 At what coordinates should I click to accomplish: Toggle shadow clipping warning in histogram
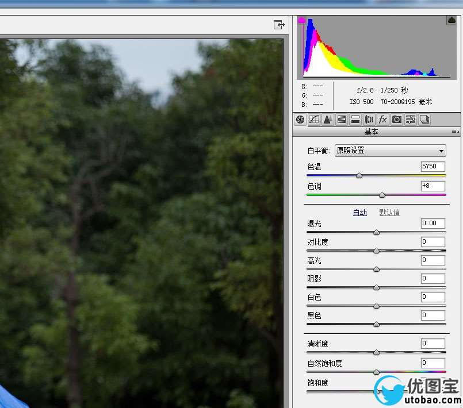point(301,20)
